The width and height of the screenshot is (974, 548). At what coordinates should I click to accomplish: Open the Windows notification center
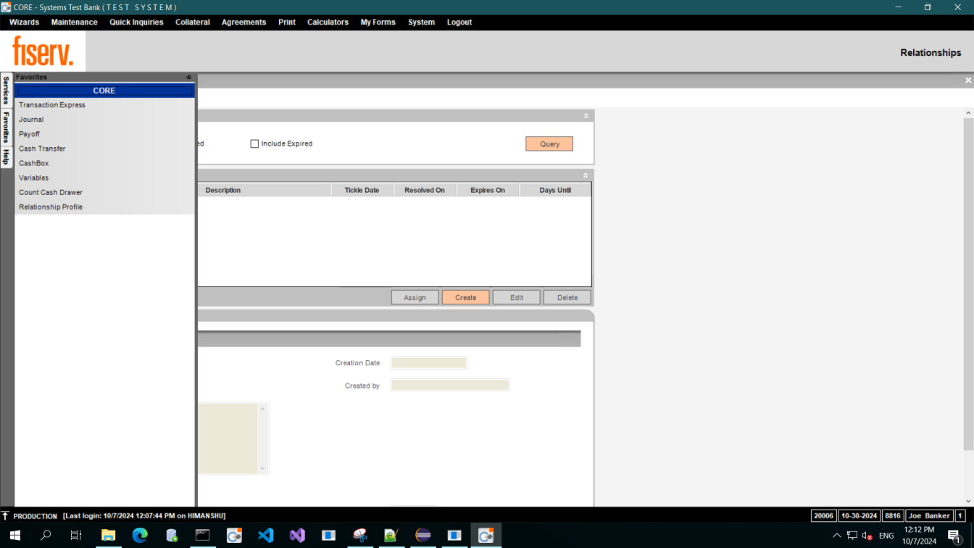click(955, 536)
